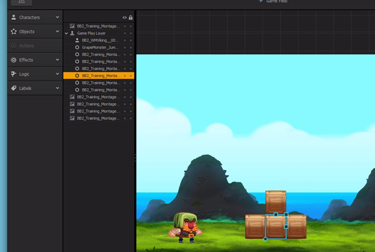Toggle lock dot of GrapeMonster row
This screenshot has height=252, width=375.
(131, 48)
